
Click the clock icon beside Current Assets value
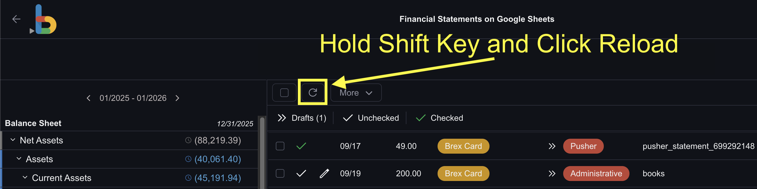click(x=188, y=178)
